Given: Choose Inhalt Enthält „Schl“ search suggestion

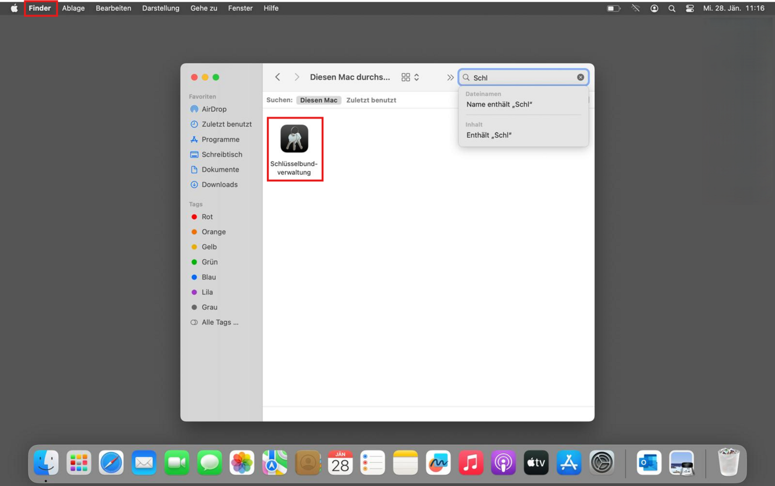Looking at the screenshot, I should [489, 135].
